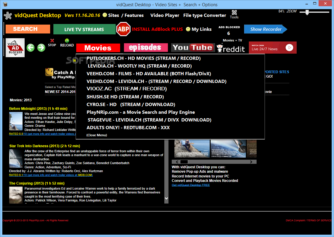Open the episodes sites menu
Screen dimensions: 334x237
pyautogui.click(x=146, y=47)
